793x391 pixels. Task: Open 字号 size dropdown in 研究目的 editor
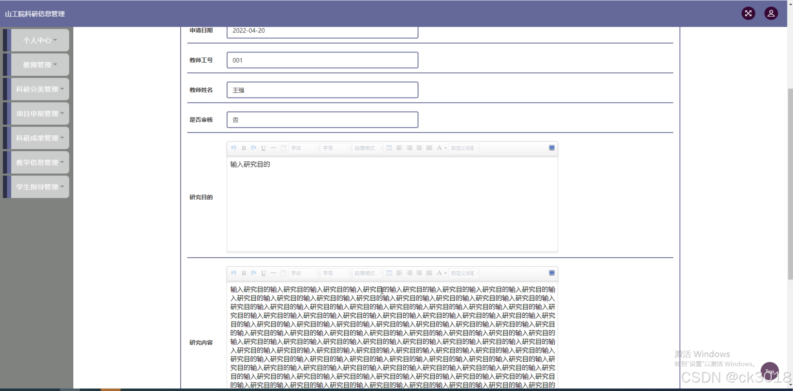click(336, 148)
